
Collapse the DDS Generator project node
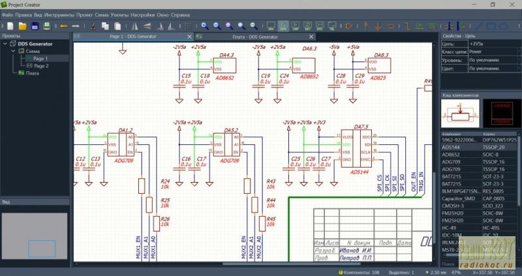tap(6, 44)
